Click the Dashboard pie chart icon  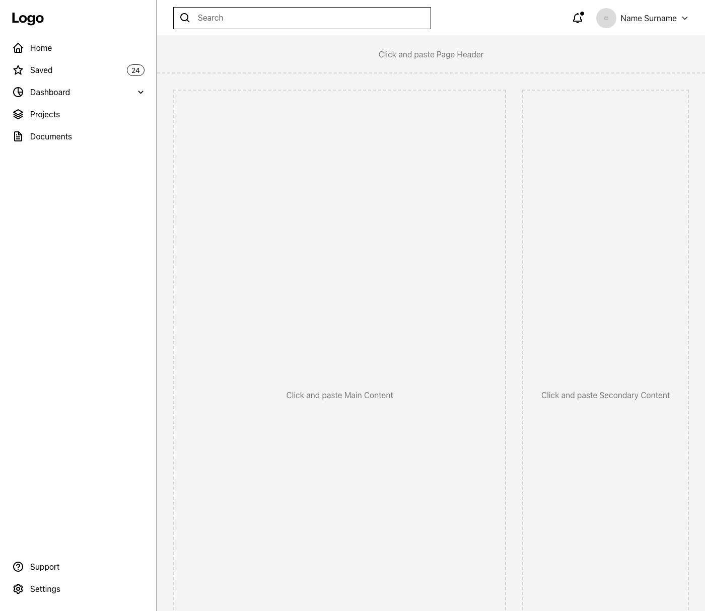pyautogui.click(x=18, y=92)
